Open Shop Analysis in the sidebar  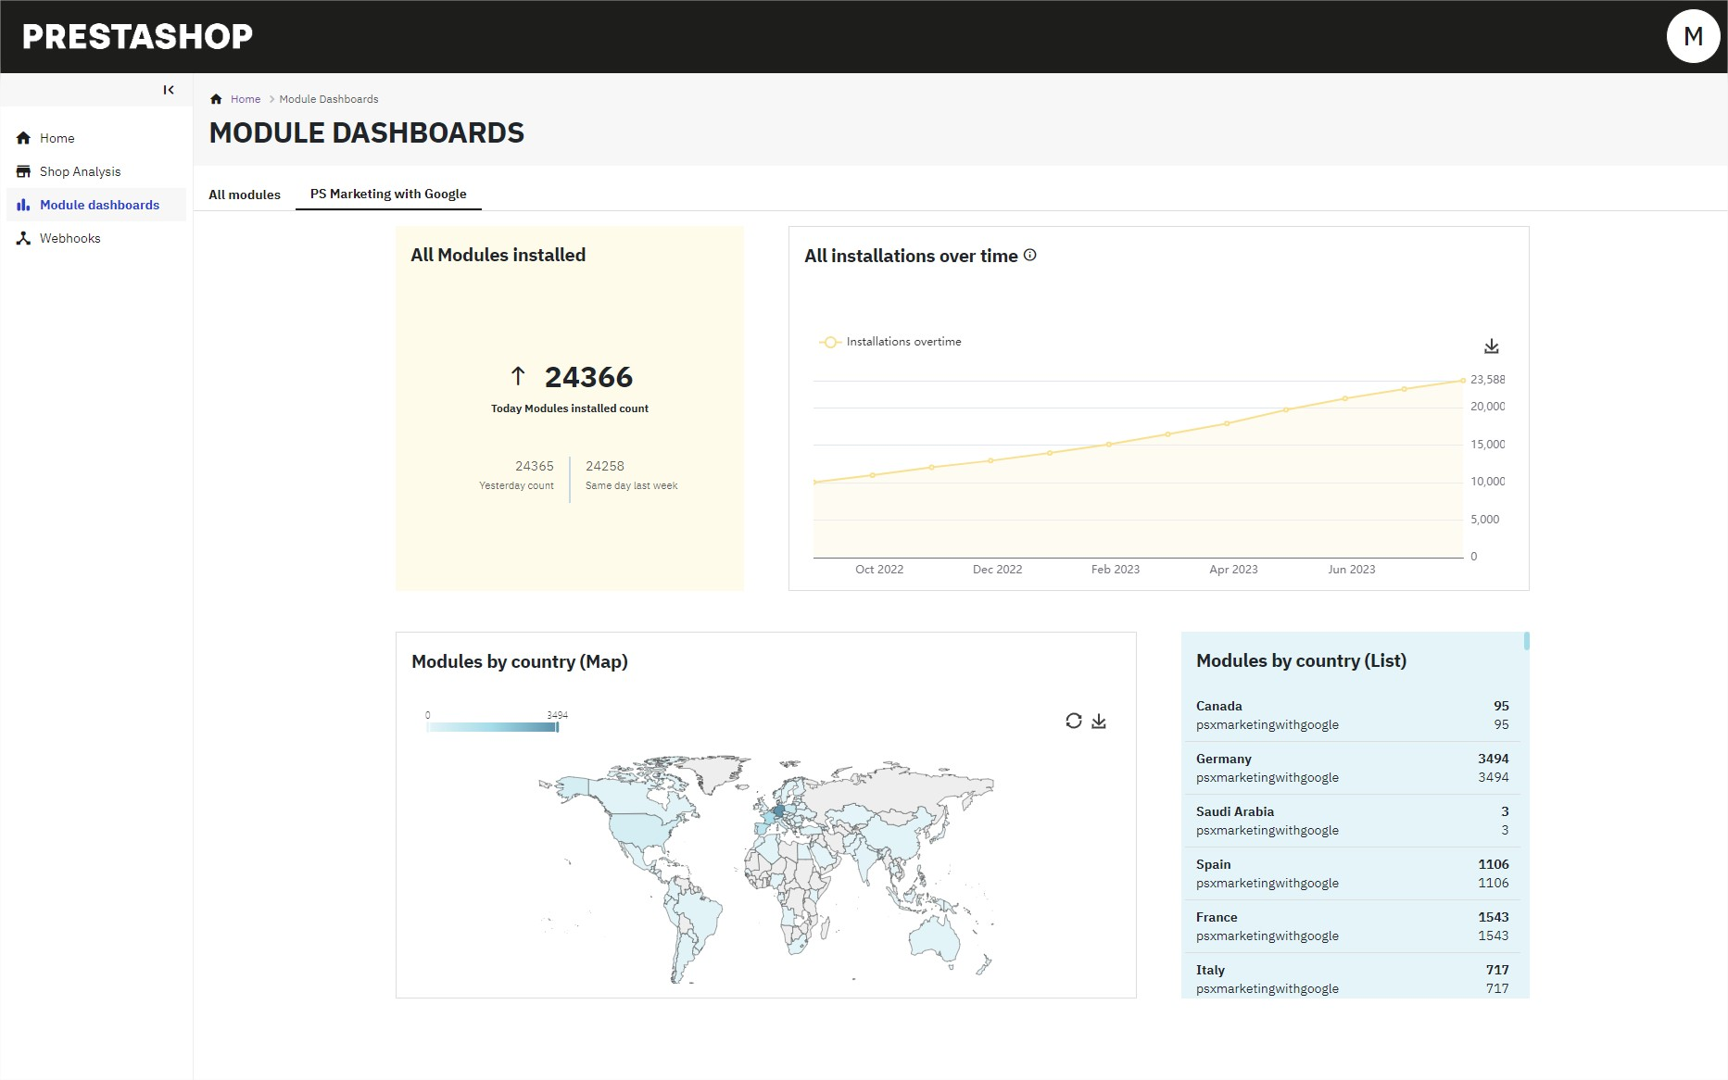click(96, 171)
